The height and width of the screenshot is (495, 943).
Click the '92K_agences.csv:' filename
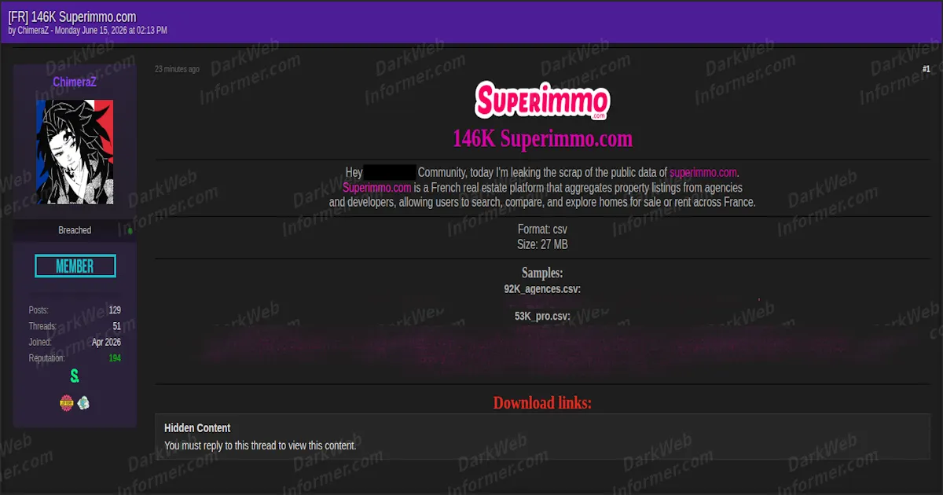(542, 289)
